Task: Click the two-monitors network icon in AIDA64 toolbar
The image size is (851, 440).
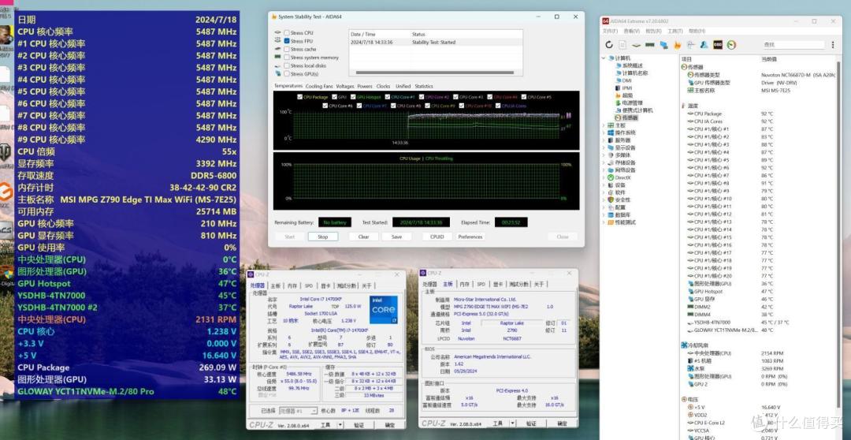Action: coord(663,45)
